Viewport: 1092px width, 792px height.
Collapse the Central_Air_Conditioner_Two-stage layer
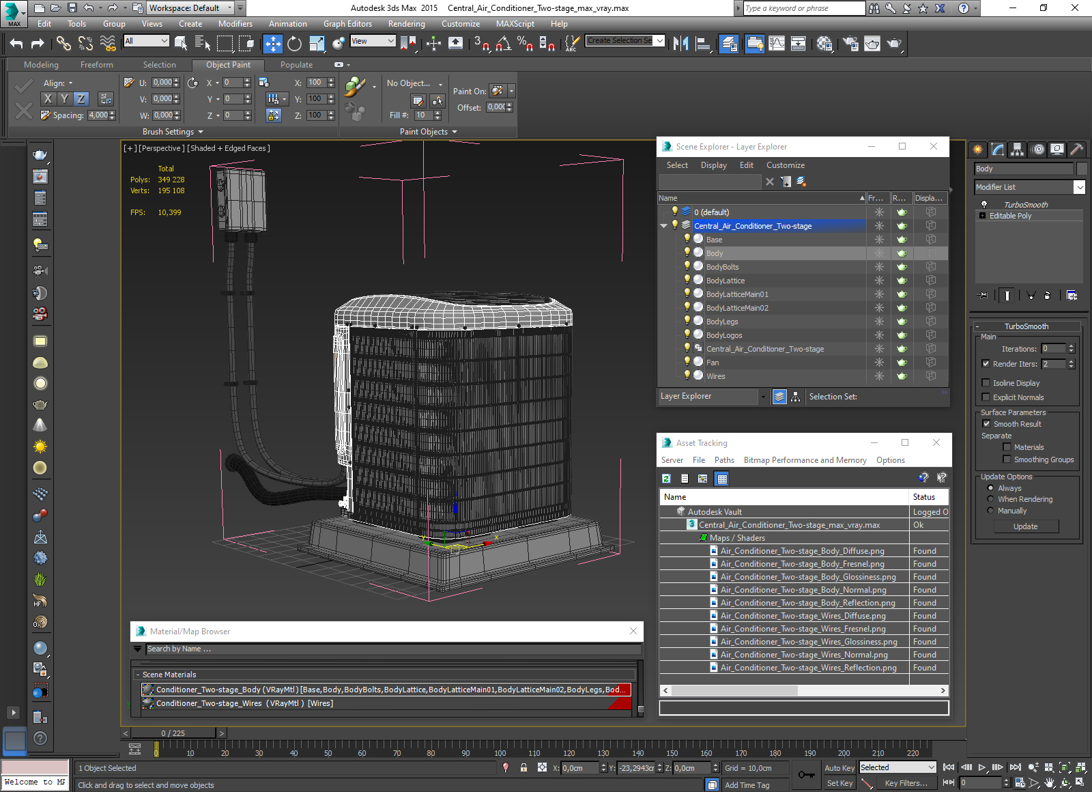[663, 226]
